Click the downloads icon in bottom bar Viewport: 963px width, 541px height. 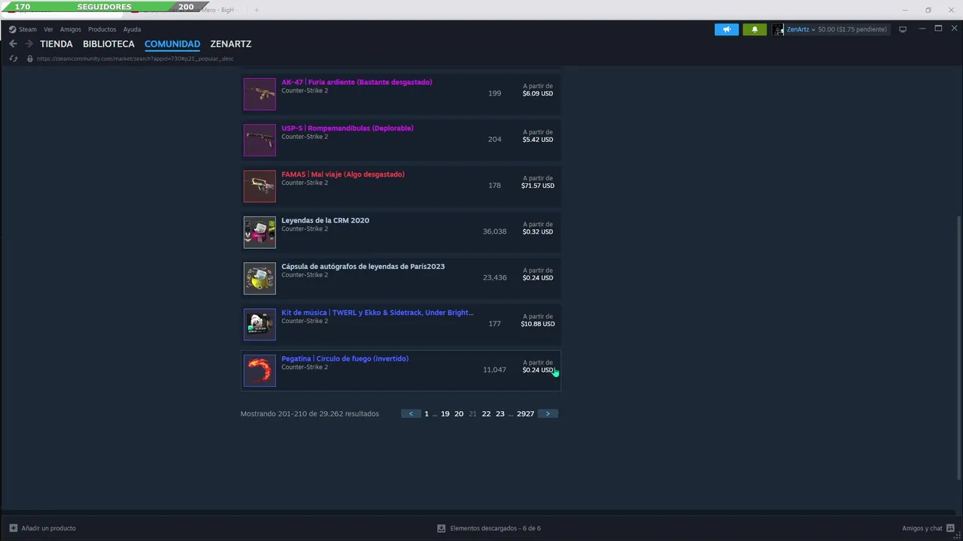442,528
